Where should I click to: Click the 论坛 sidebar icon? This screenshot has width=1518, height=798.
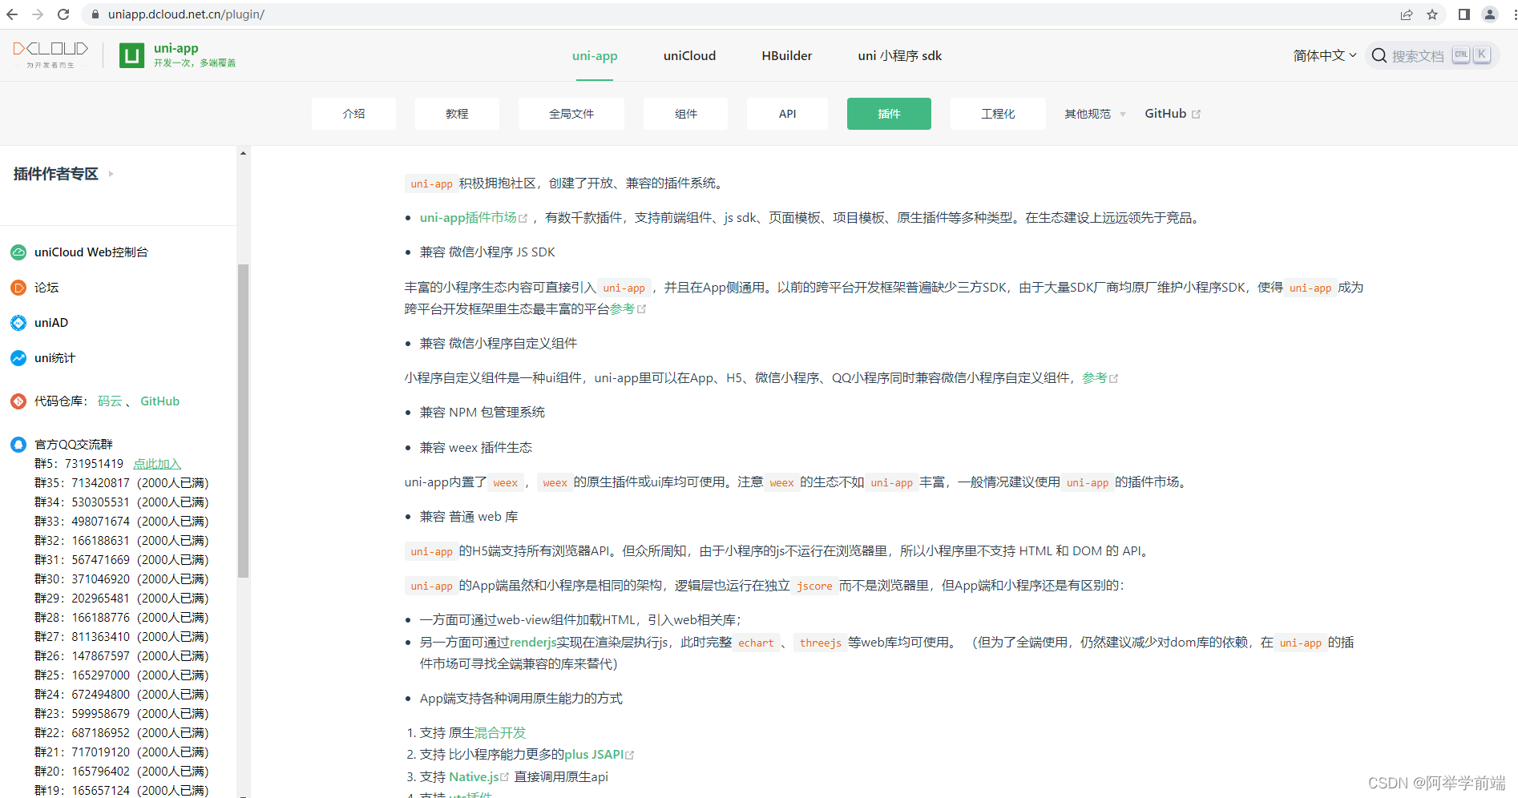click(x=18, y=288)
